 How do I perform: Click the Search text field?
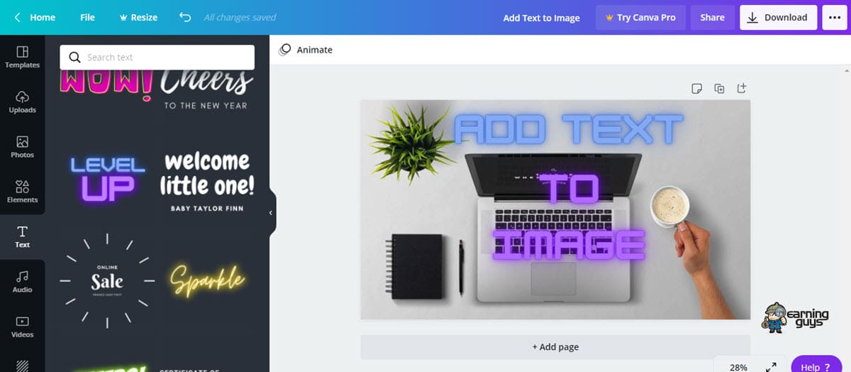(x=157, y=58)
